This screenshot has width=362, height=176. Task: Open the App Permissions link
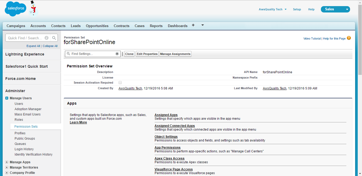click(x=168, y=148)
